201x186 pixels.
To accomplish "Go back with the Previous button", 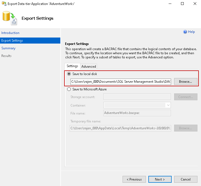I will point(134,179).
